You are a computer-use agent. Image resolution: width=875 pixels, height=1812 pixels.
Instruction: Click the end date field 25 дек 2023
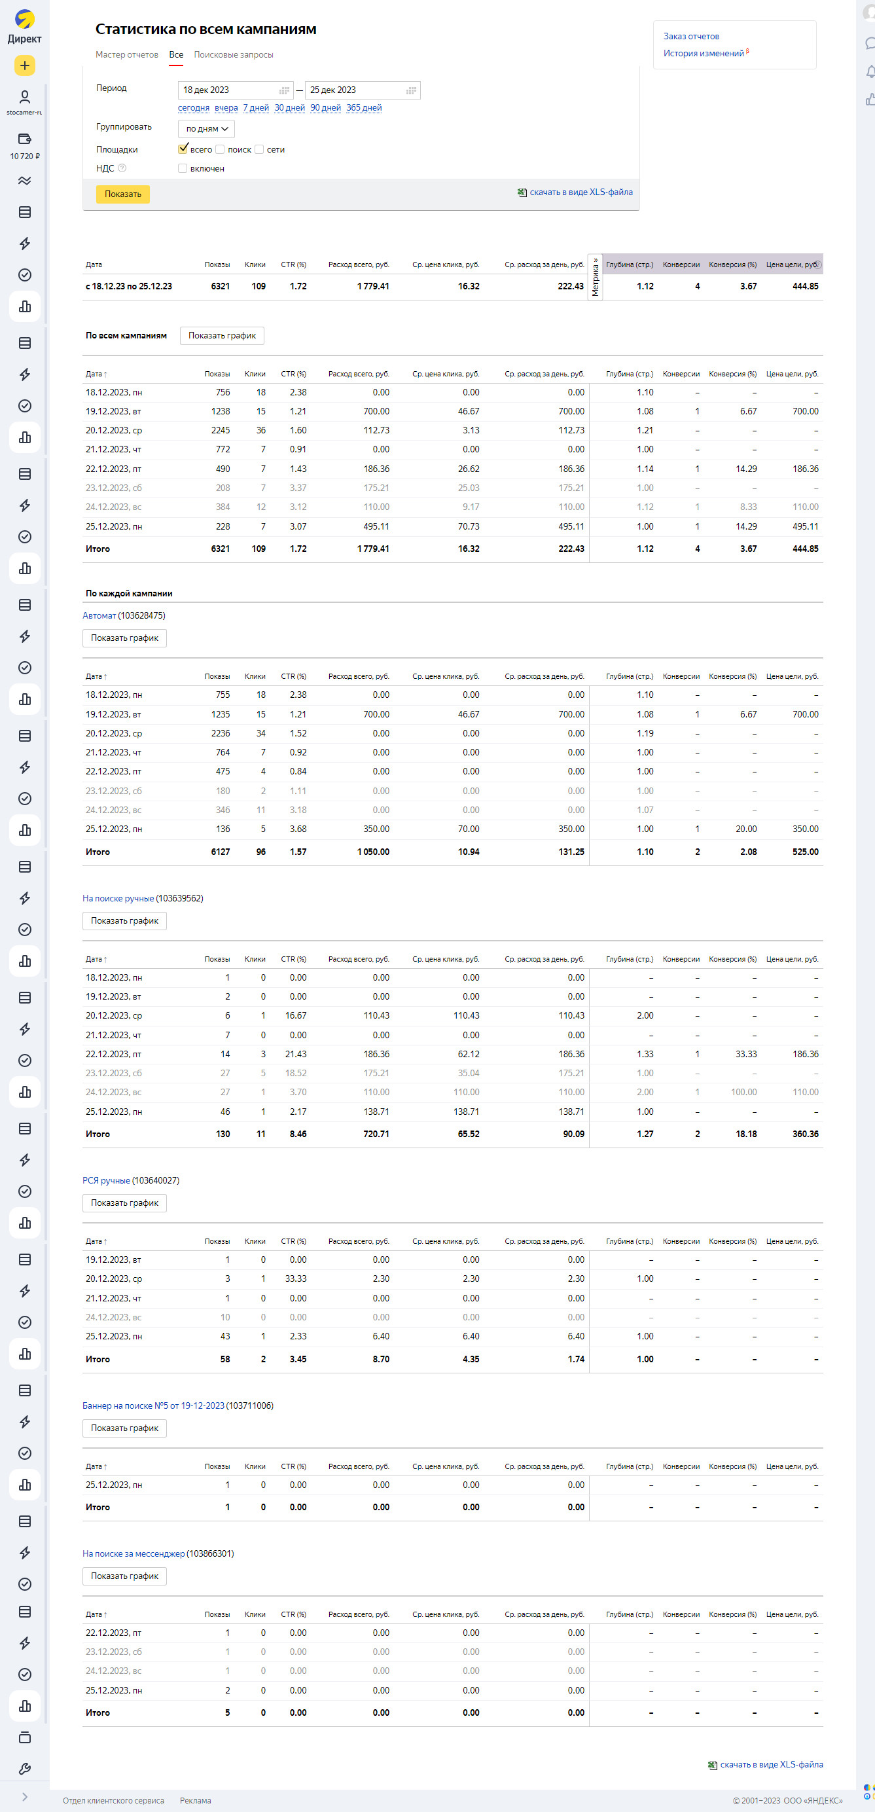coord(363,90)
